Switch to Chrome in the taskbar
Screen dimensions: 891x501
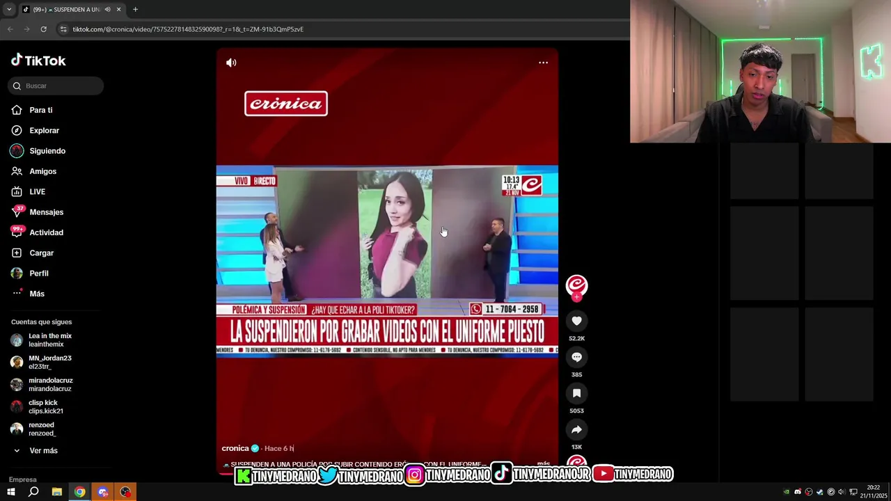(80, 492)
